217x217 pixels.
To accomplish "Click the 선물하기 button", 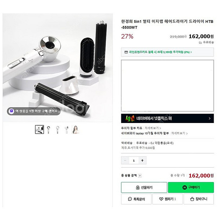I will [x=144, y=187].
